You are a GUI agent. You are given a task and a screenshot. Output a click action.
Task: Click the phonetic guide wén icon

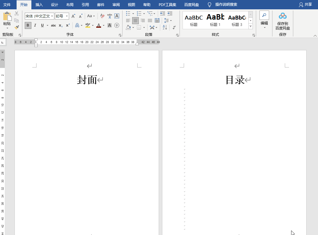pyautogui.click(x=110, y=16)
